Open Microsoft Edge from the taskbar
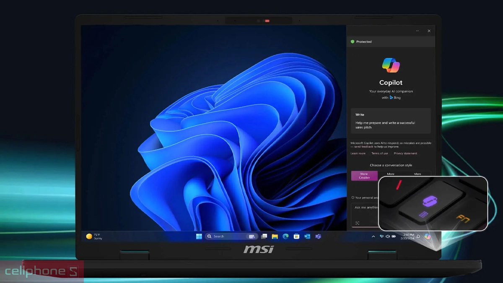Viewport: 503px width, 283px height. click(285, 236)
